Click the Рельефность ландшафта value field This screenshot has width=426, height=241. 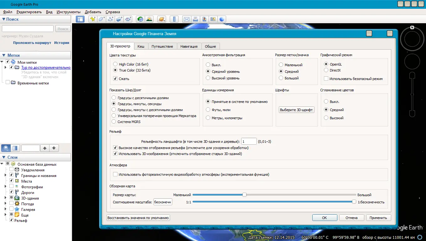[249, 142]
